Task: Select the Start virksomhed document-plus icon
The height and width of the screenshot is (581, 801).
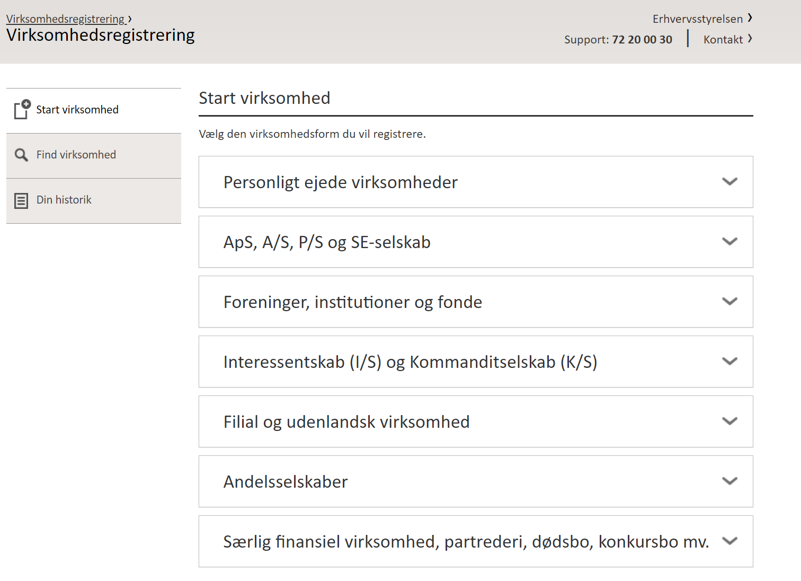Action: [21, 109]
